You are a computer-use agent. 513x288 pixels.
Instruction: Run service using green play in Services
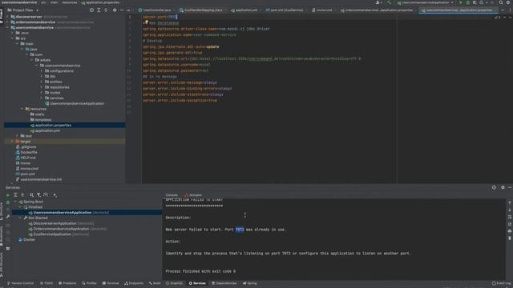click(8, 195)
